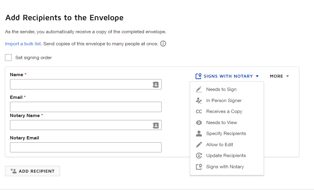Click the person icon beside Specify Recipients
Screen dimensions: 314x190
(199, 133)
